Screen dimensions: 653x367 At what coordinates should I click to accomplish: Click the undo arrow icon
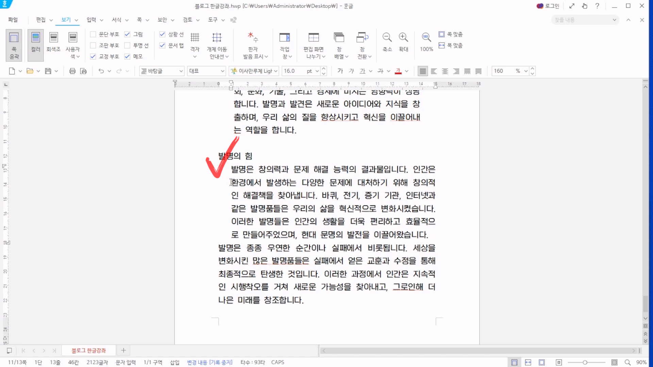(x=101, y=71)
